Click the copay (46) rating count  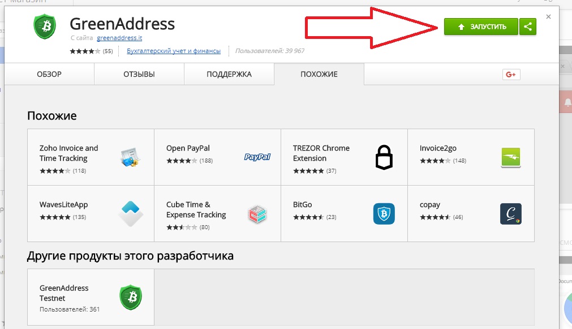[458, 217]
